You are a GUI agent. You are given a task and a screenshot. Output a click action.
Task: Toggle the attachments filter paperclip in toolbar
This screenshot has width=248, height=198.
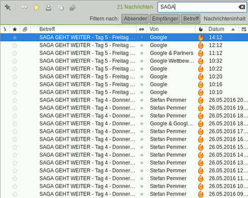coord(72,7)
